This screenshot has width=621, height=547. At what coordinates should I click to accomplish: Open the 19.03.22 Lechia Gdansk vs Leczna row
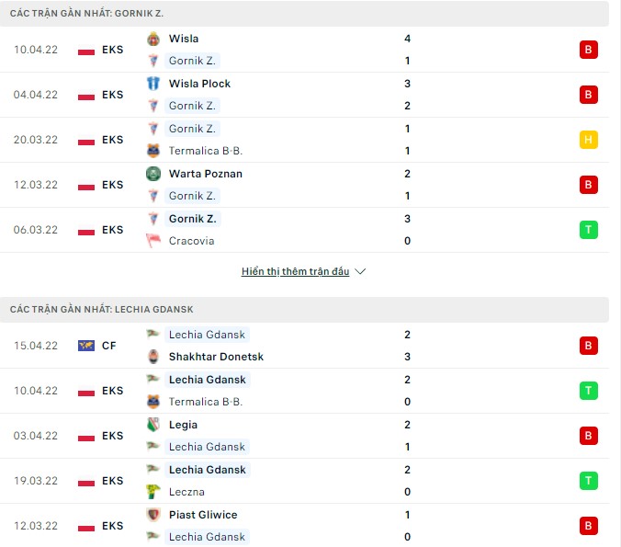point(304,481)
